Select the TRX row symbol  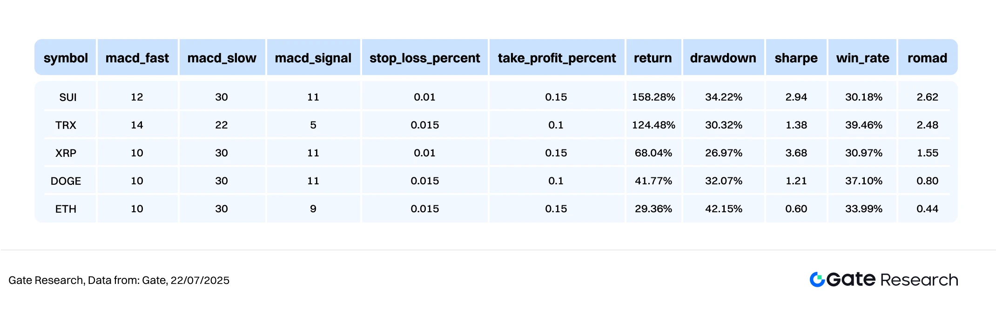(x=66, y=125)
